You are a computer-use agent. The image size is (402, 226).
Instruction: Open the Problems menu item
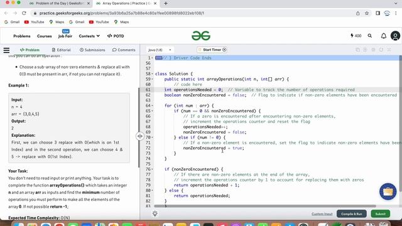[x=22, y=36]
